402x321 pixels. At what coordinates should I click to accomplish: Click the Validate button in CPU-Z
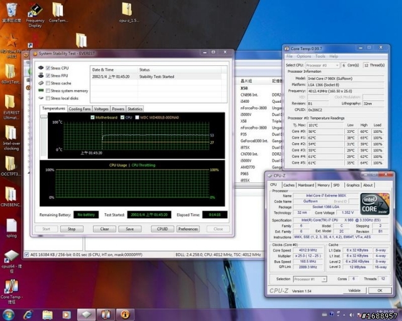click(x=354, y=290)
